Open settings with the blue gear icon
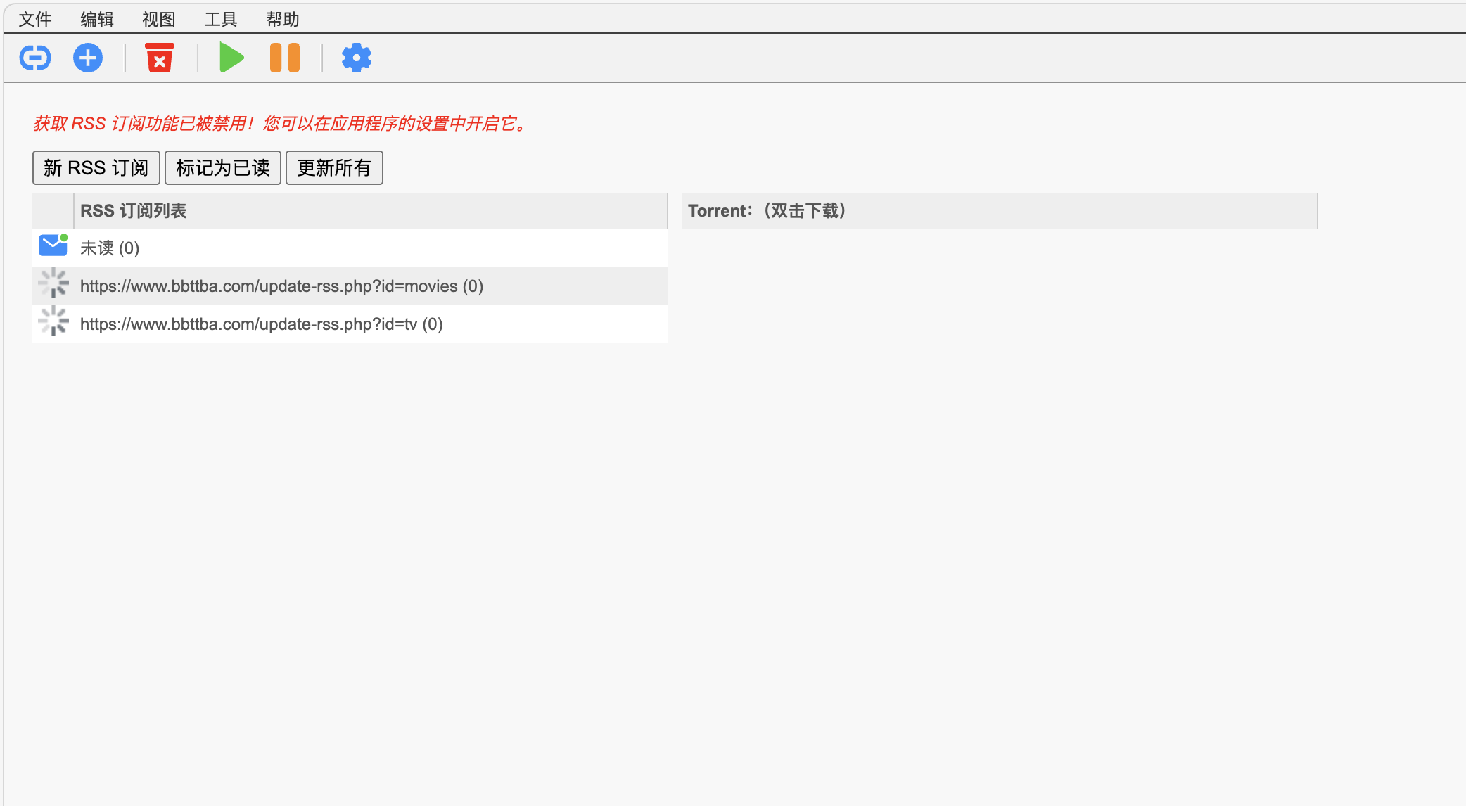 pos(356,58)
